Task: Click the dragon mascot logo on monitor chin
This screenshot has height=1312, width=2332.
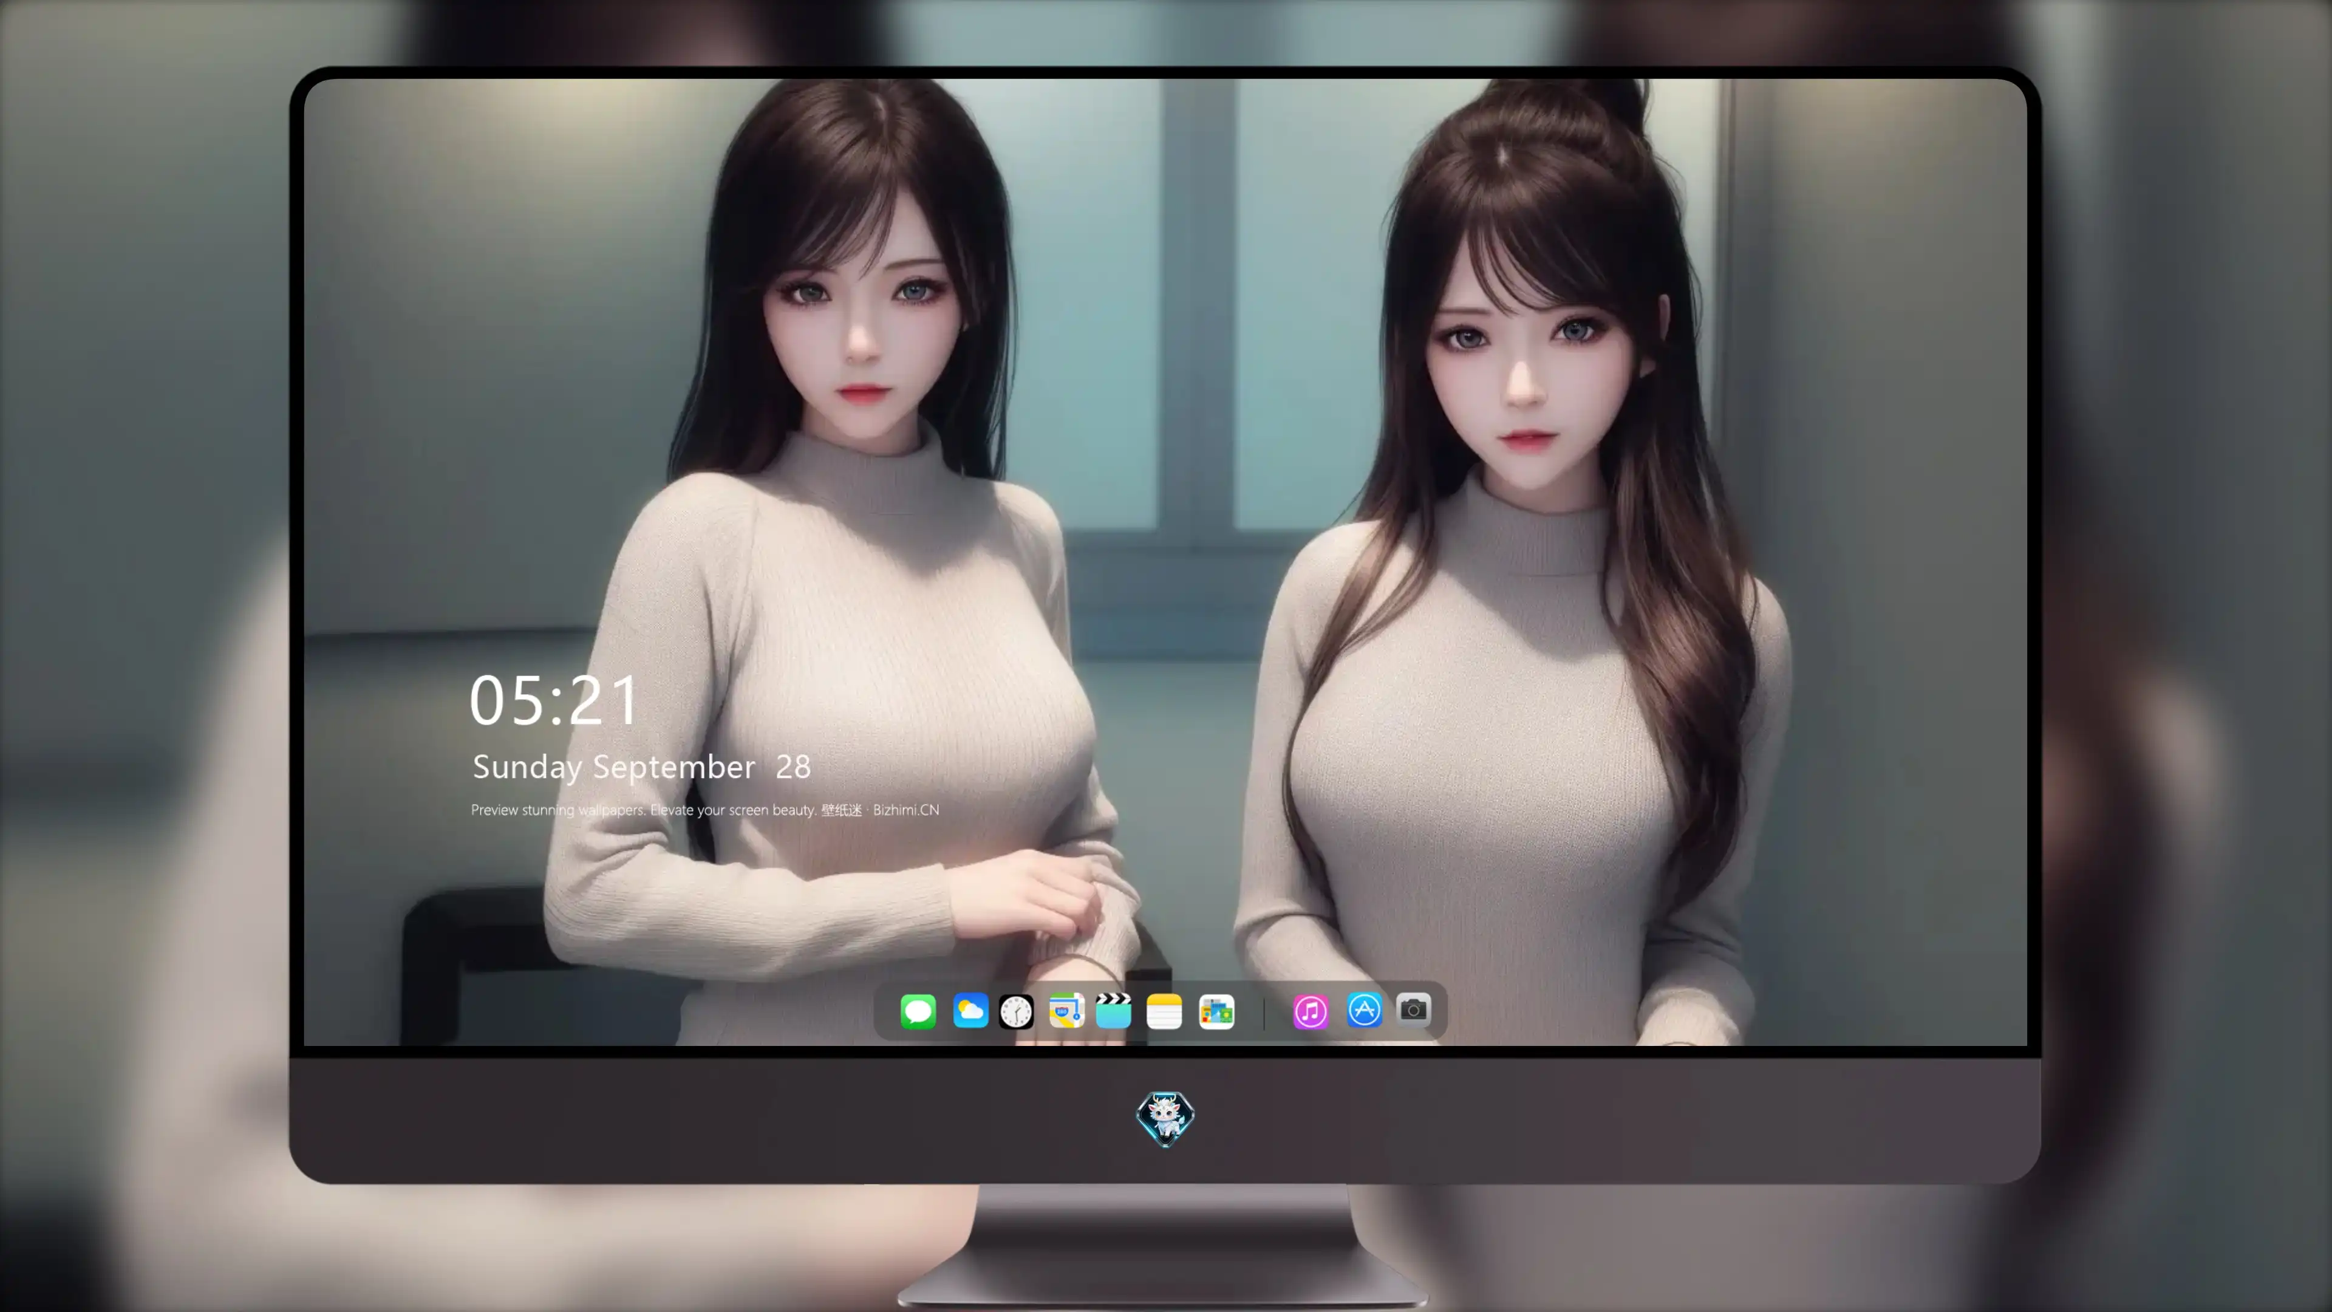Action: [x=1165, y=1118]
